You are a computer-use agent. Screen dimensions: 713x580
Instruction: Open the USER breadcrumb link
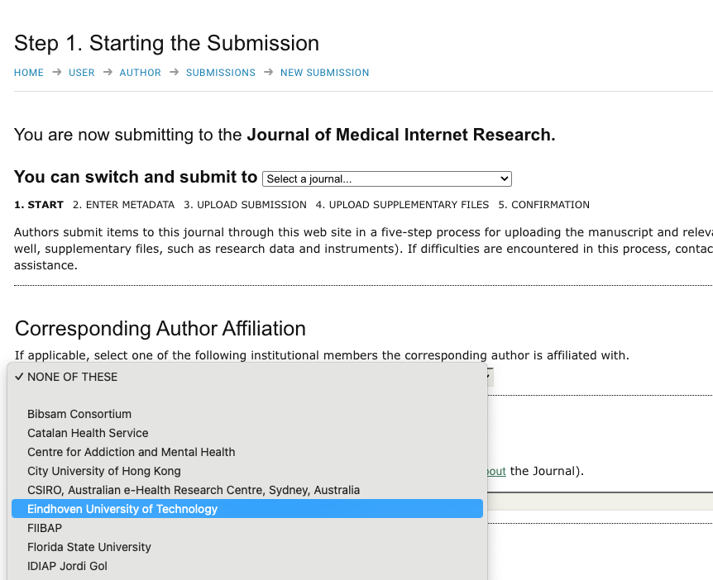pos(82,73)
